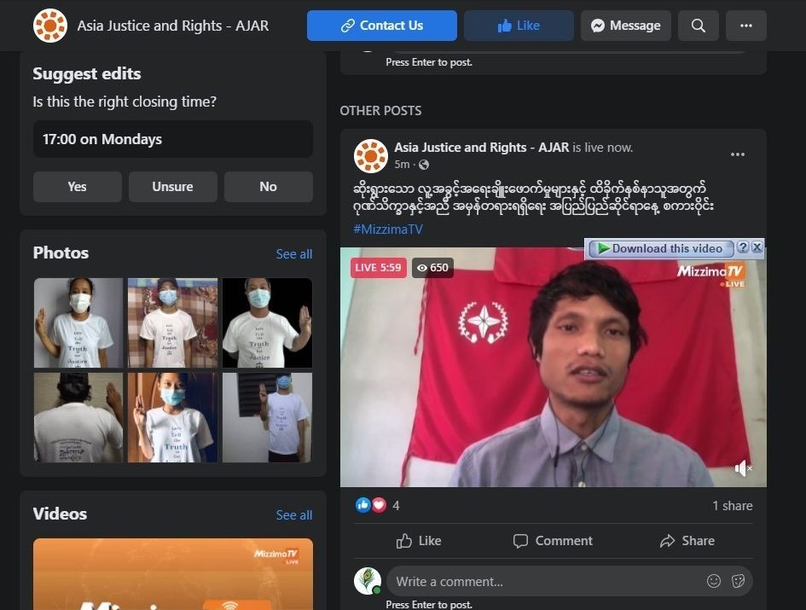This screenshot has height=610, width=806.
Task: Open the post author name link
Action: (x=482, y=148)
